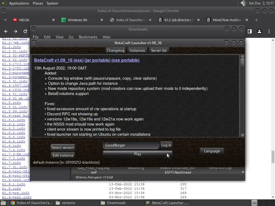This screenshot has width=275, height=206.
Task: Click Downloads file list scroll down arrow
Action: tap(243, 172)
